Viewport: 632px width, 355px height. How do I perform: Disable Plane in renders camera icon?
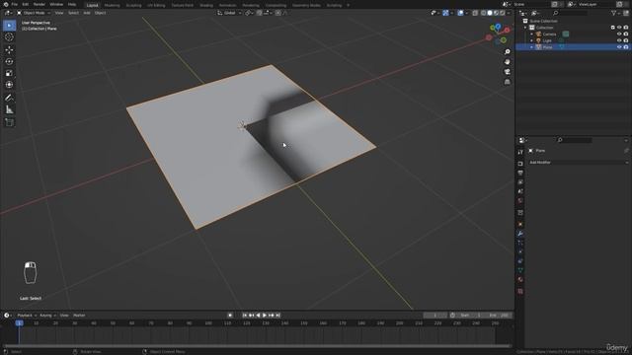point(626,47)
